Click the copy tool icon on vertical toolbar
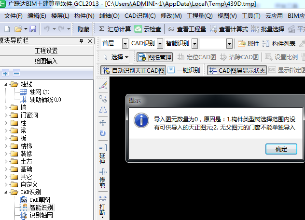Screen dimensions: 305x220 (103, 99)
